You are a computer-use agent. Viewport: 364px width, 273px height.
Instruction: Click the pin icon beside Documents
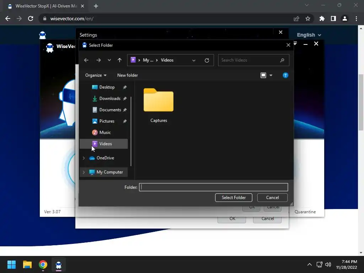125,110
